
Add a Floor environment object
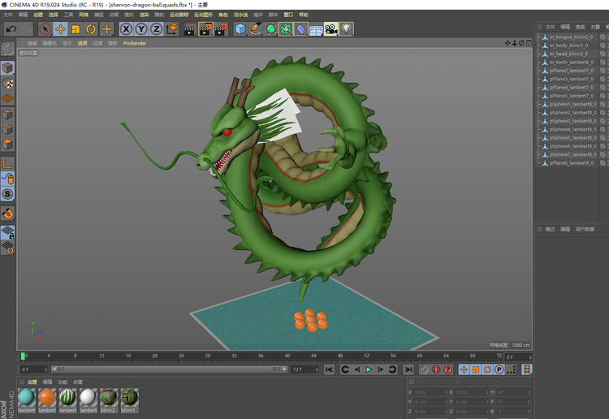coord(316,30)
